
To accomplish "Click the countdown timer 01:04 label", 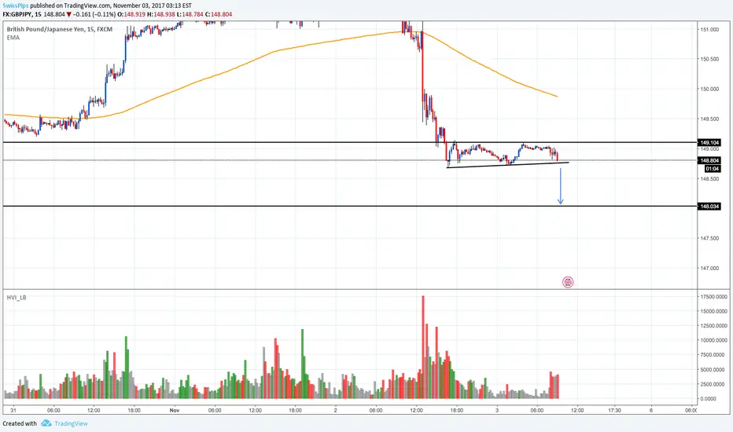I will (712, 169).
